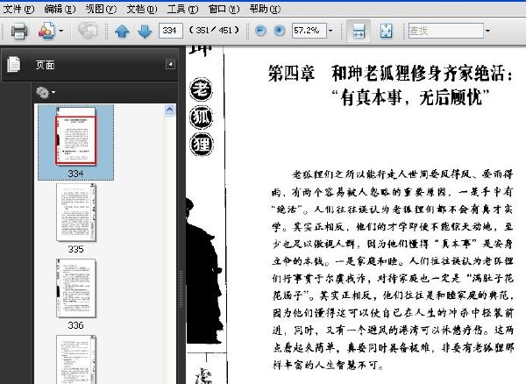The height and width of the screenshot is (384, 526).
Task: Click the 老 circle character in page margin
Action: point(201,89)
